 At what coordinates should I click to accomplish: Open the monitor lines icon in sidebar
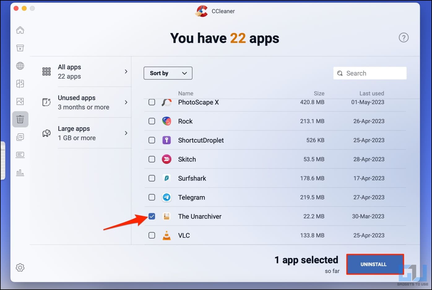[x=20, y=155]
